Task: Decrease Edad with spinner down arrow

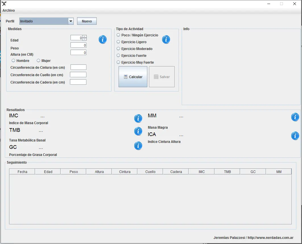Action: 84,39
